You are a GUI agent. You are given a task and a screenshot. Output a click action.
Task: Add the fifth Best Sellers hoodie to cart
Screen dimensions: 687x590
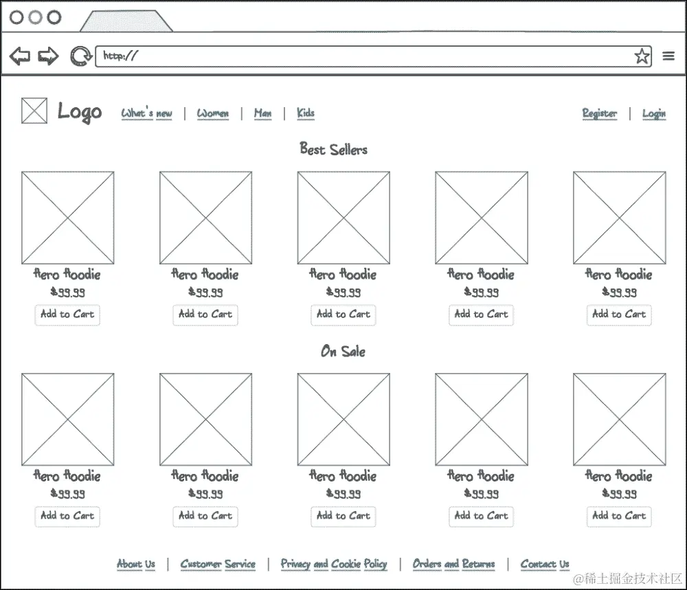(x=619, y=315)
